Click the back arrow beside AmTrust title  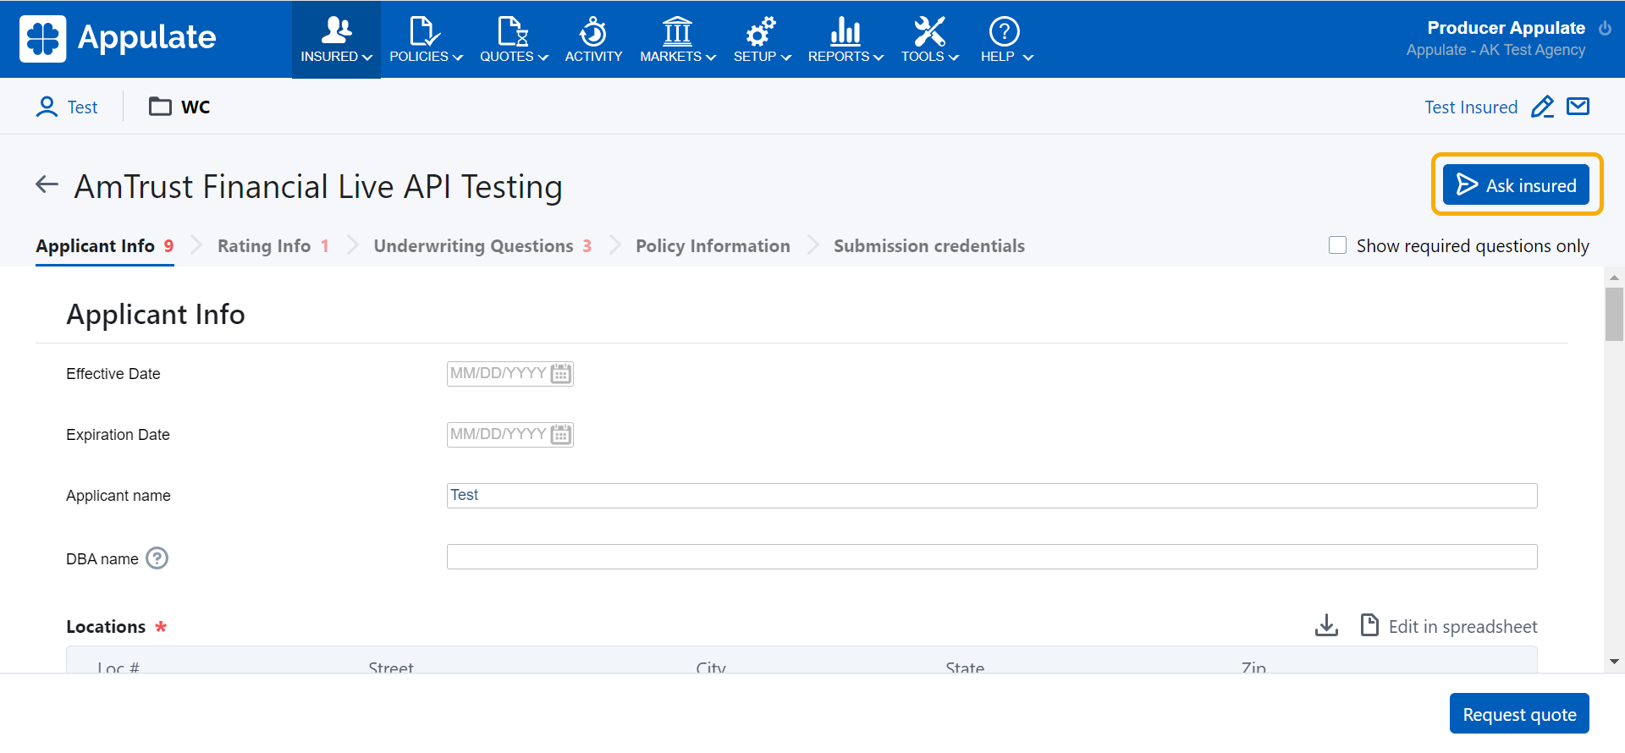click(x=47, y=184)
